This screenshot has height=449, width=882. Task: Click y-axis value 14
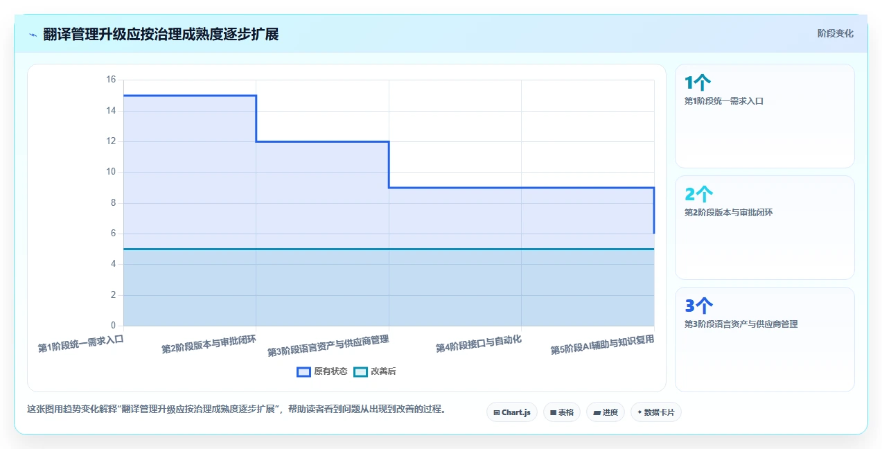111,111
